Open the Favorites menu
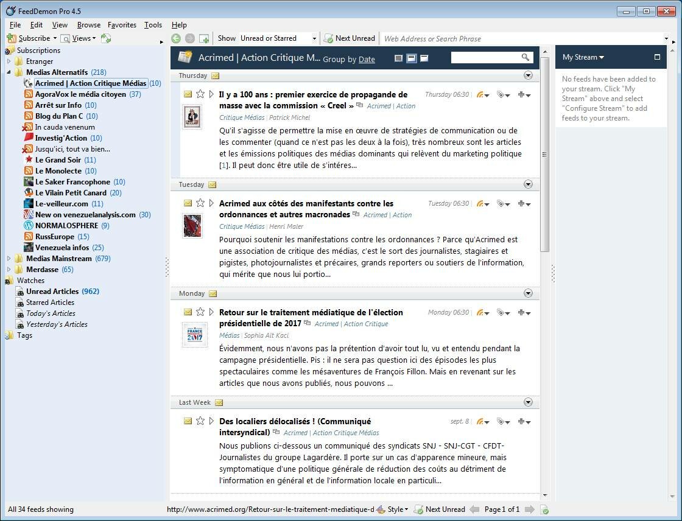The height and width of the screenshot is (521, 682). click(122, 25)
